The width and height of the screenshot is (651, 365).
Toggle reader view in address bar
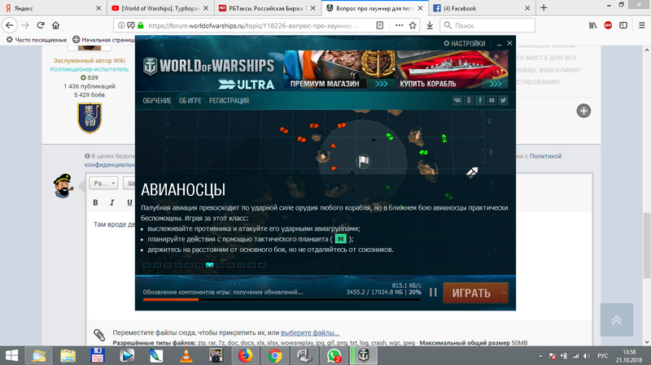(380, 25)
